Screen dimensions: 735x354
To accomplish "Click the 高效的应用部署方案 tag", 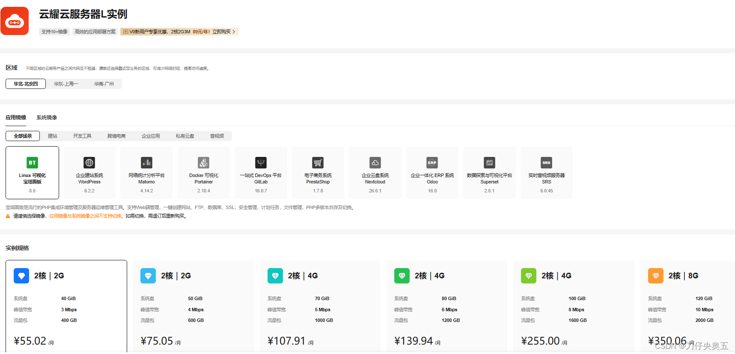I will pyautogui.click(x=95, y=32).
